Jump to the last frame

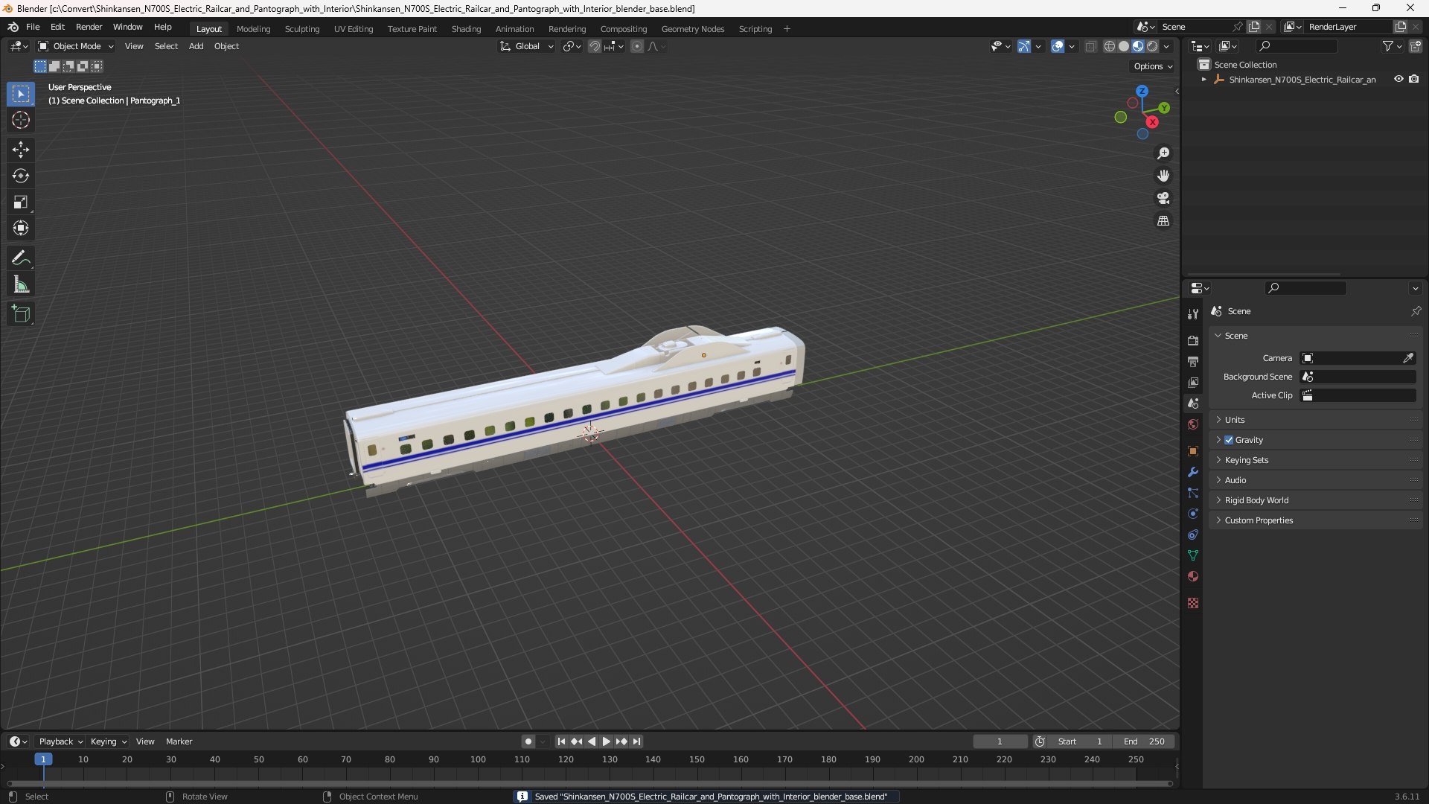(636, 741)
